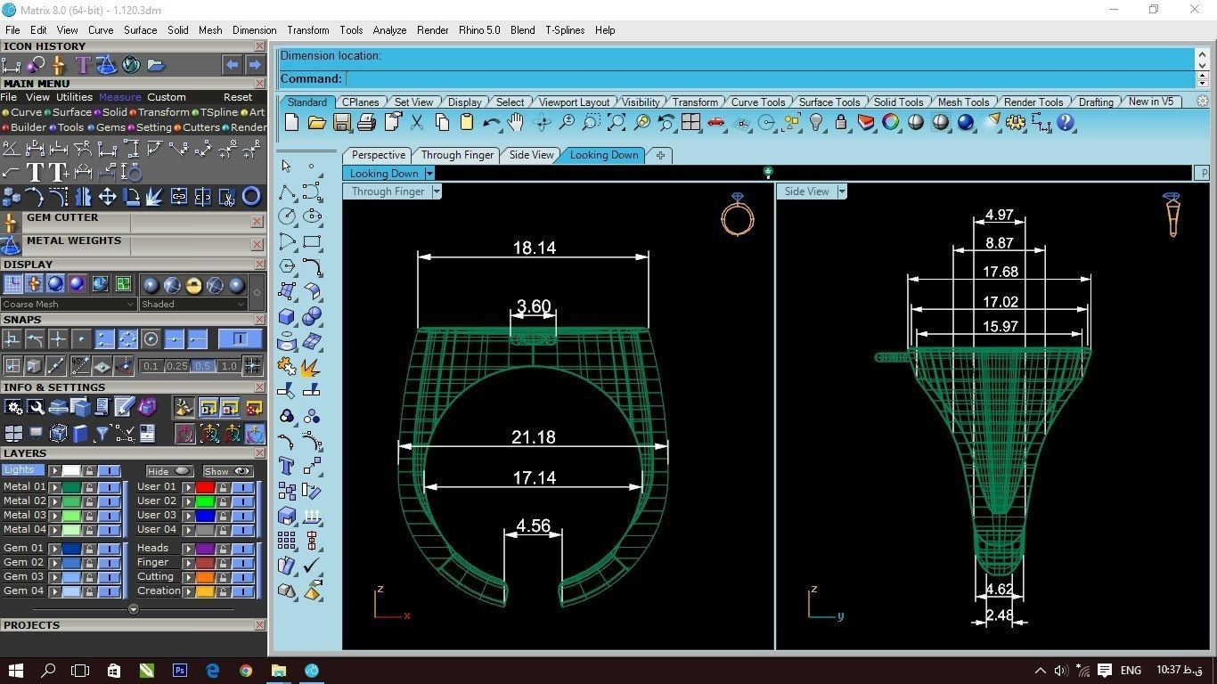Screen dimensions: 1217x684
Task: Click the Undo arrow icon
Action: click(491, 123)
